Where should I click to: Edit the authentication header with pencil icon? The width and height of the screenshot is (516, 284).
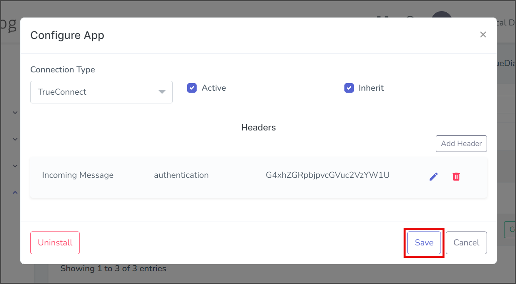click(x=434, y=176)
